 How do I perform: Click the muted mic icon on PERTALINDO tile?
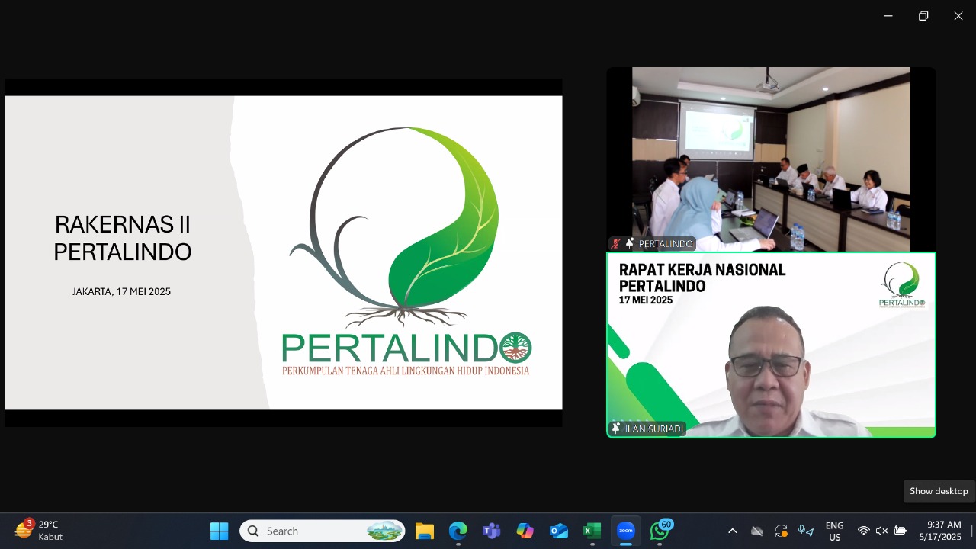click(616, 244)
